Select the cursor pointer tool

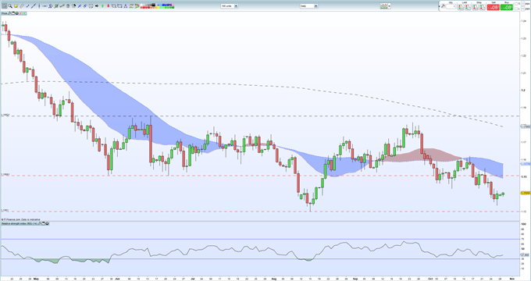(x=5, y=5)
